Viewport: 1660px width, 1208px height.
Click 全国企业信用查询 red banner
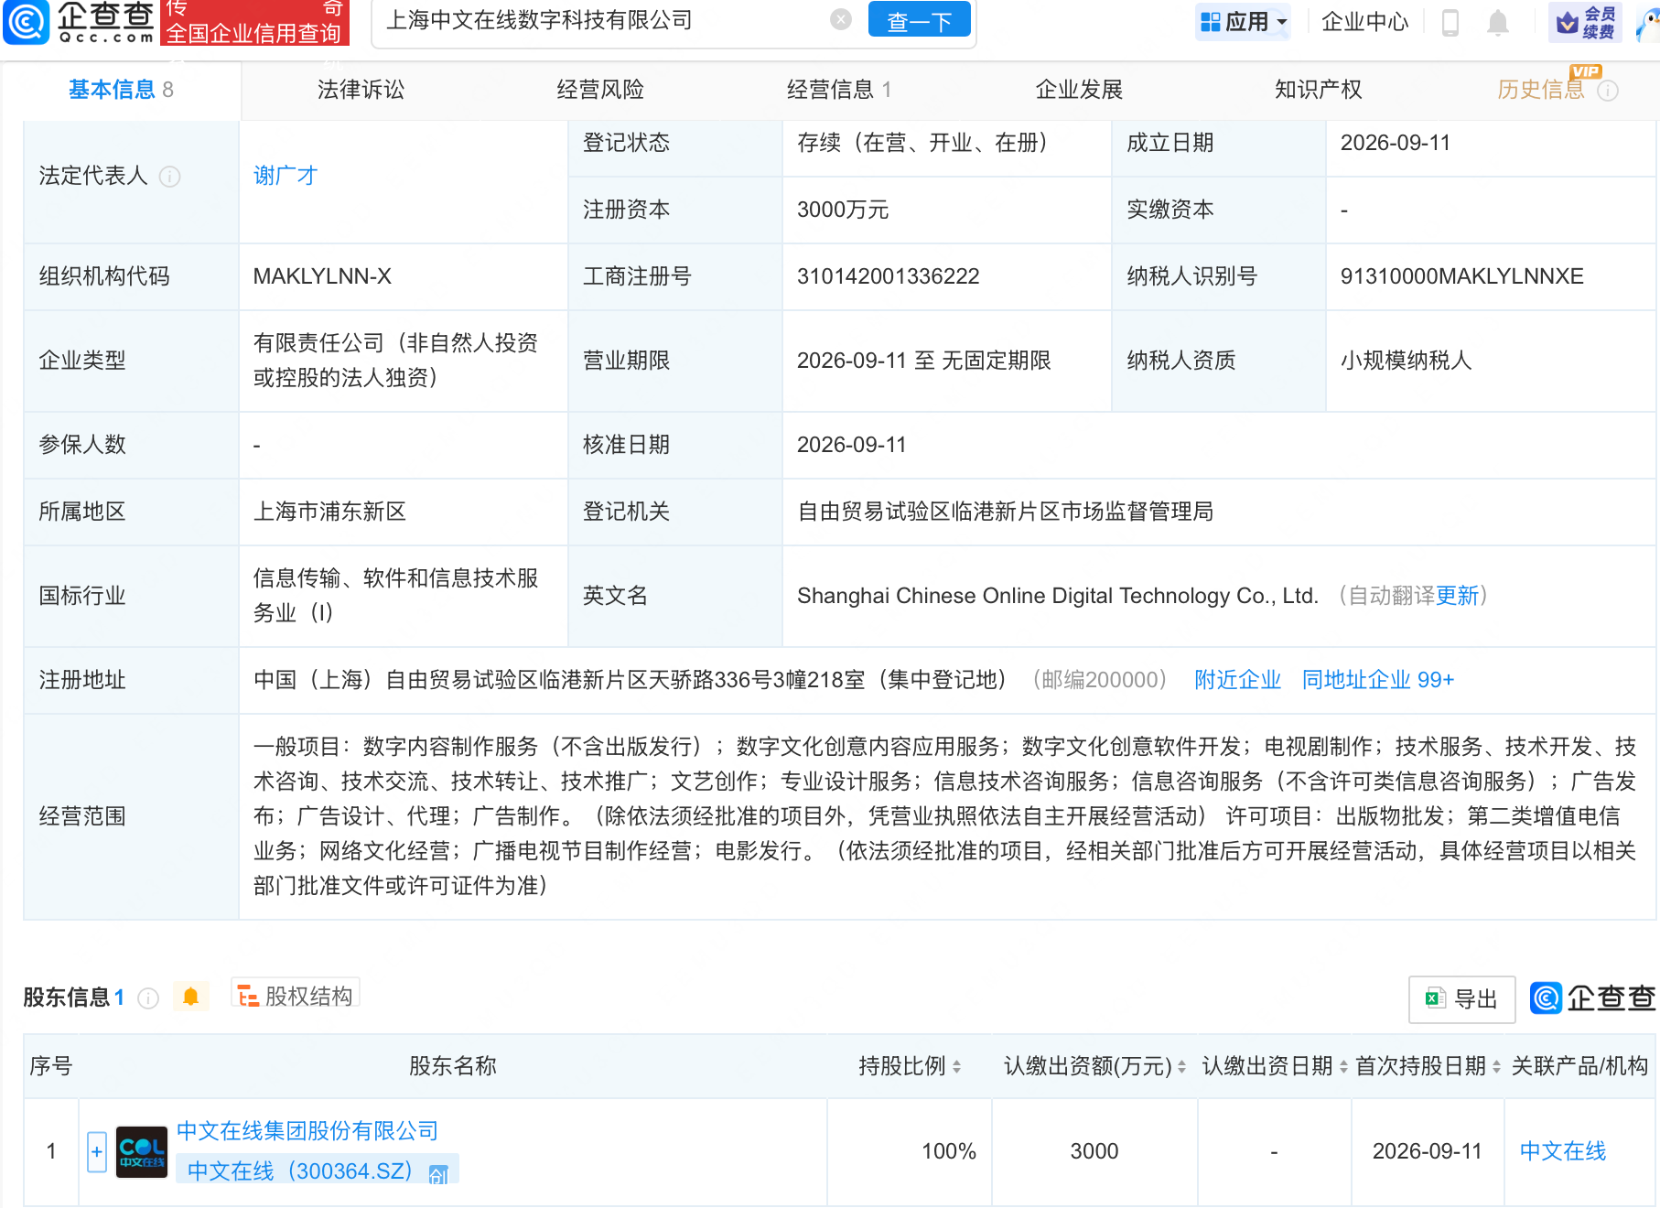pos(254,23)
